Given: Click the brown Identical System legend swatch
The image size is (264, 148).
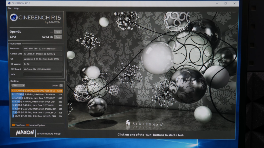Looking at the screenshot, I should pyautogui.click(x=27, y=125).
